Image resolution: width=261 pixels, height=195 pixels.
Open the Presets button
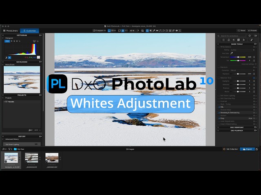click(x=252, y=31)
